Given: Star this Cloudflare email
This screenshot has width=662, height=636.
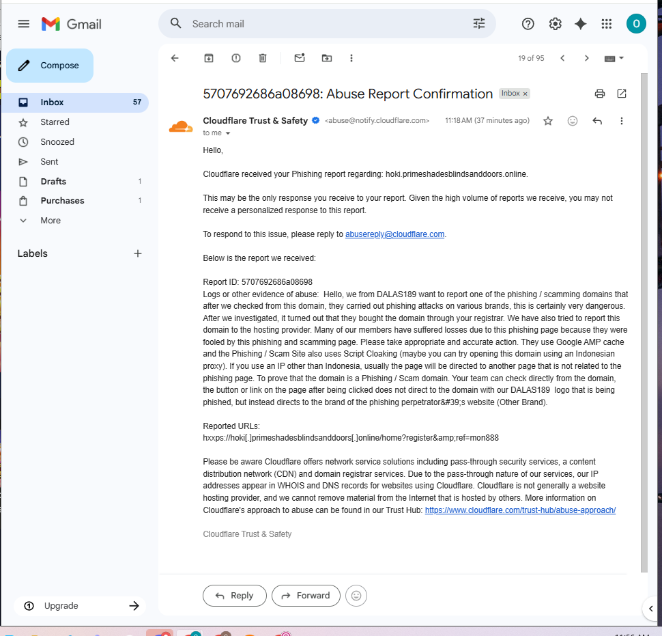Looking at the screenshot, I should tap(548, 122).
